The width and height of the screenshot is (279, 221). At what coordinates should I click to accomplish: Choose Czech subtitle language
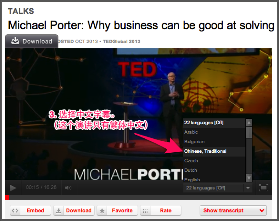[x=214, y=161]
